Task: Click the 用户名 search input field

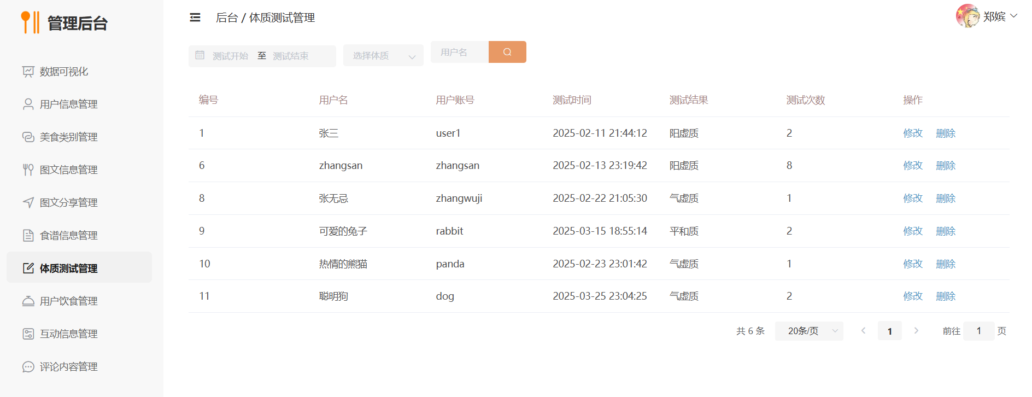Action: point(460,52)
